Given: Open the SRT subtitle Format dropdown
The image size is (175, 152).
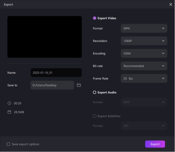Looking at the screenshot, I should pos(144,126).
